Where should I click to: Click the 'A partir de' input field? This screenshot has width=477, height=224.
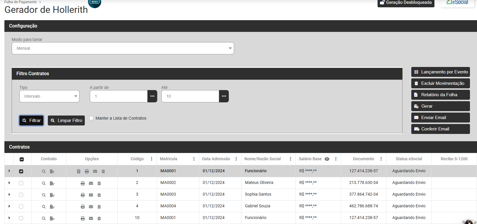(119, 96)
